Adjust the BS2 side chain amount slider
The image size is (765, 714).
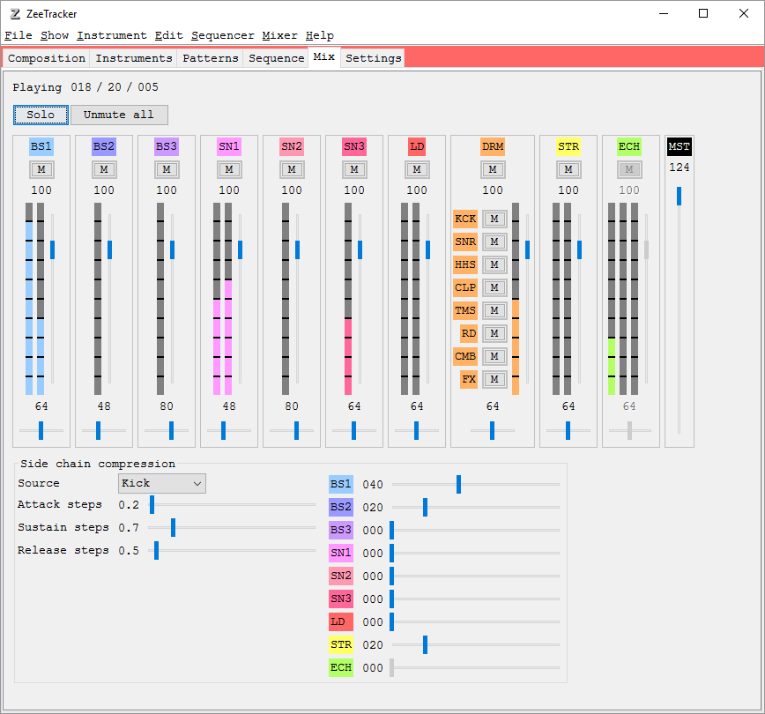coord(476,508)
